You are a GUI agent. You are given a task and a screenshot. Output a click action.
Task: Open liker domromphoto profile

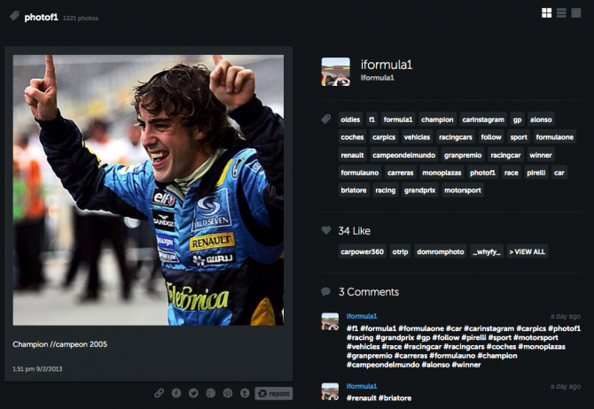pyautogui.click(x=441, y=251)
